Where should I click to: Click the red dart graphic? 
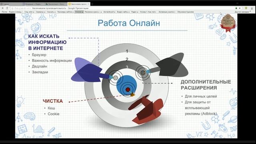point(146,109)
